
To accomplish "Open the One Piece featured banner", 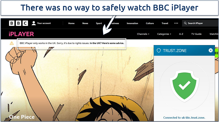I will [77, 84].
